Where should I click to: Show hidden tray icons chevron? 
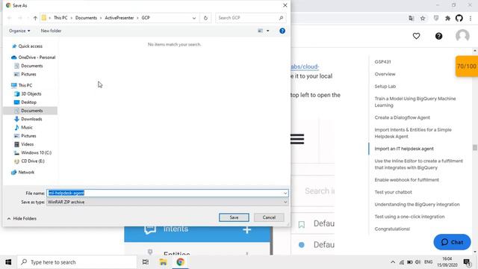click(x=393, y=262)
